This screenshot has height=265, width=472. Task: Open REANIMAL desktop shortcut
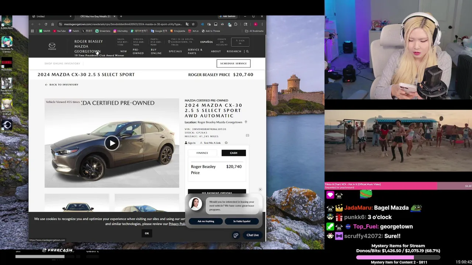point(7,65)
